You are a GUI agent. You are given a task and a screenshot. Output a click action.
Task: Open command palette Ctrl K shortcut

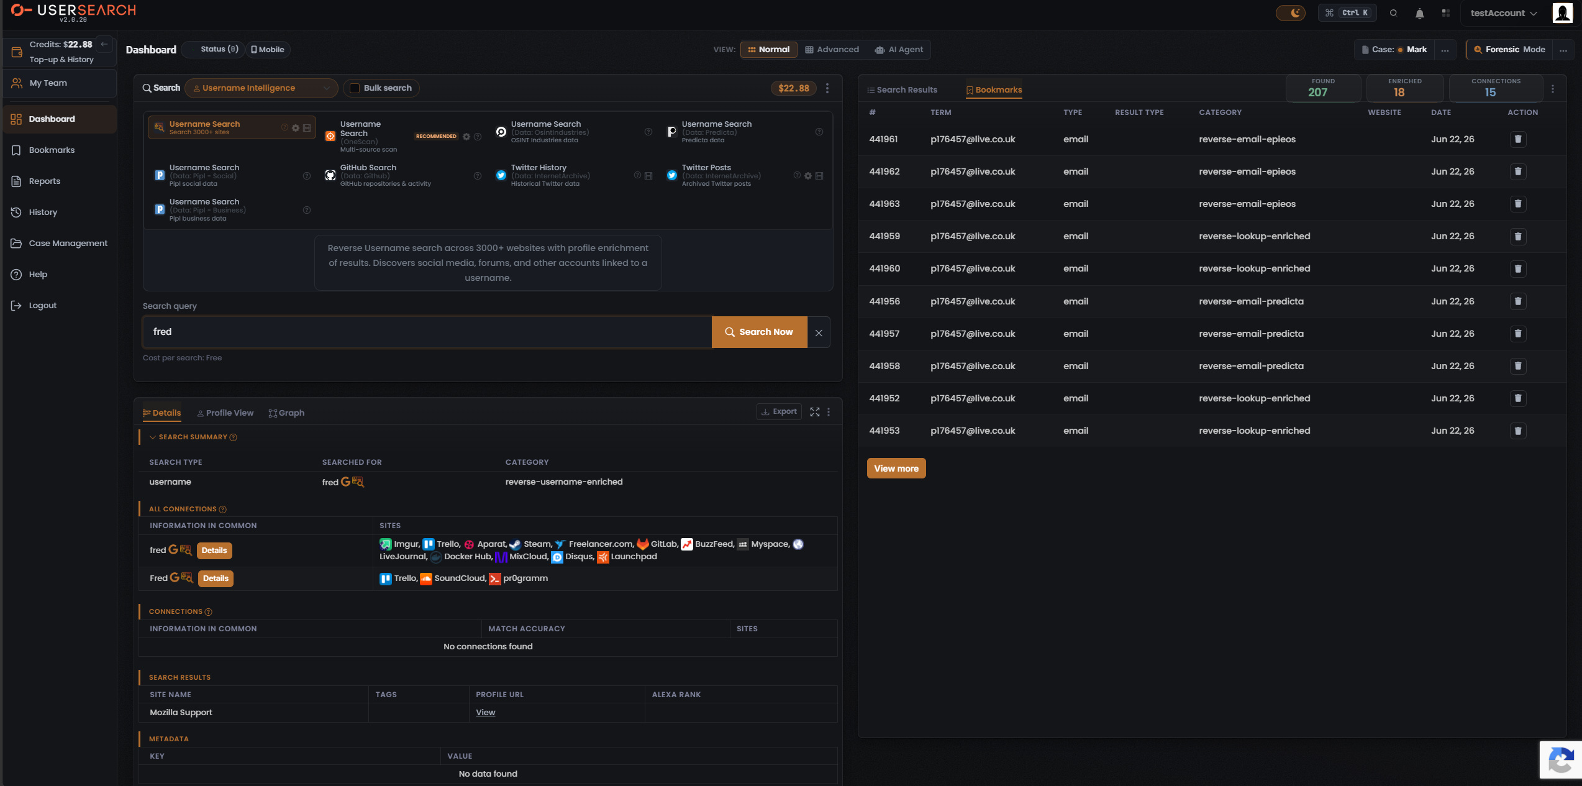pos(1347,13)
